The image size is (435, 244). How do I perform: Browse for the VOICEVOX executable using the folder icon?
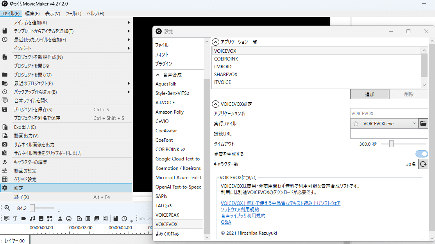[423, 123]
